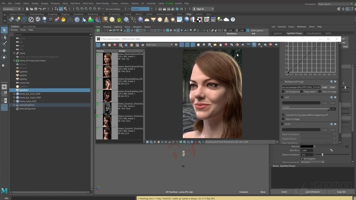Screen dimensions: 356x200
Task: Open the Tool Settings tab
Action: 29,26
